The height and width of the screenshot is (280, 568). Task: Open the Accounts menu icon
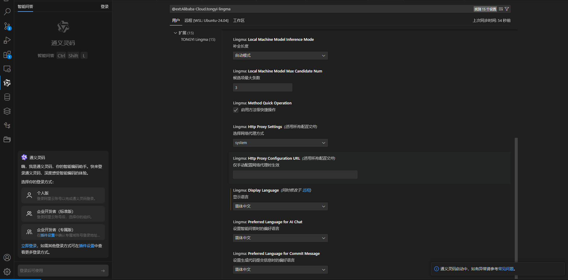pyautogui.click(x=7, y=258)
